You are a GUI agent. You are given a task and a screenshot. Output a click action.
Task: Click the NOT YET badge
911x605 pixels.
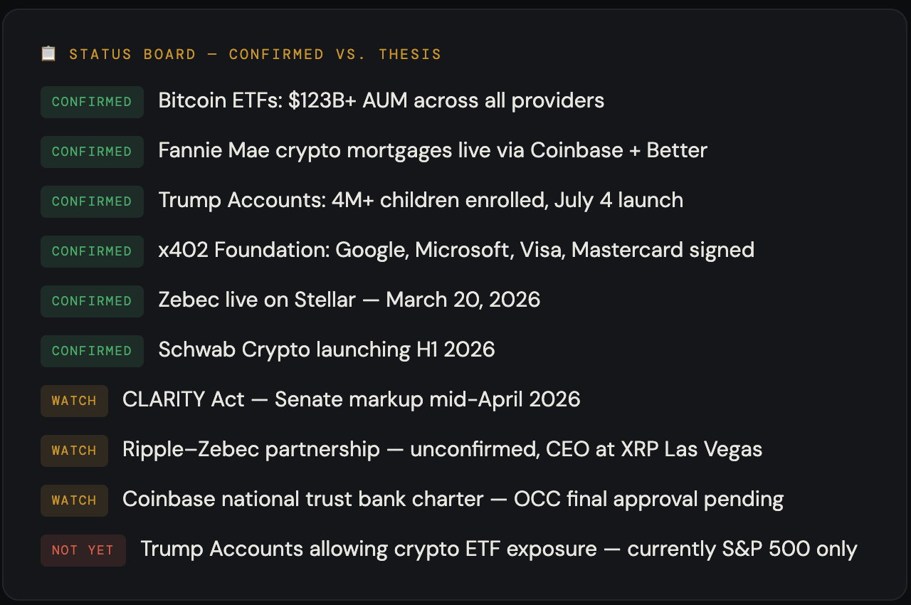coord(83,550)
